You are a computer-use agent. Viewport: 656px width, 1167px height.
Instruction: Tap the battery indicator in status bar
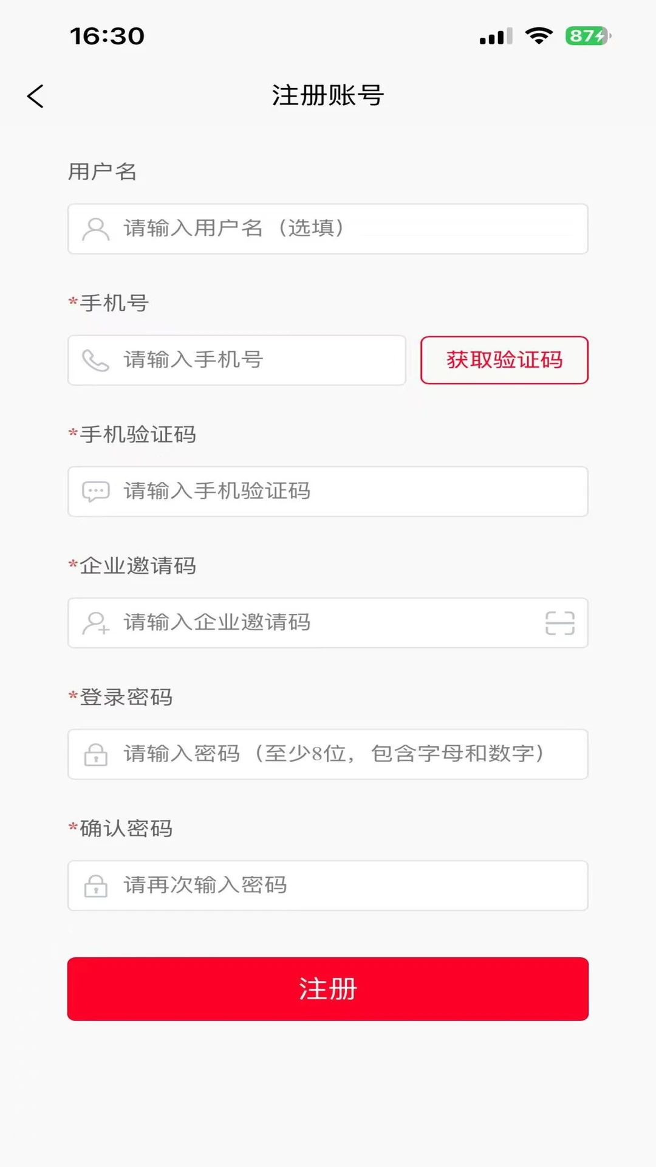[588, 36]
